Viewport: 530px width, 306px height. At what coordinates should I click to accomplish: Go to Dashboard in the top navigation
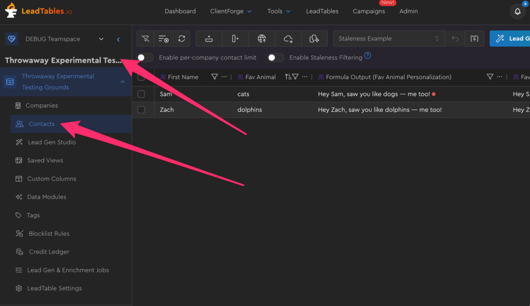coord(180,11)
